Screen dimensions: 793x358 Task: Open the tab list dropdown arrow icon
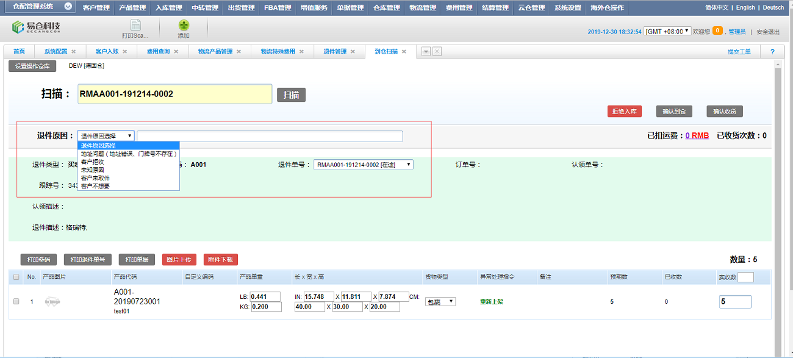click(426, 52)
